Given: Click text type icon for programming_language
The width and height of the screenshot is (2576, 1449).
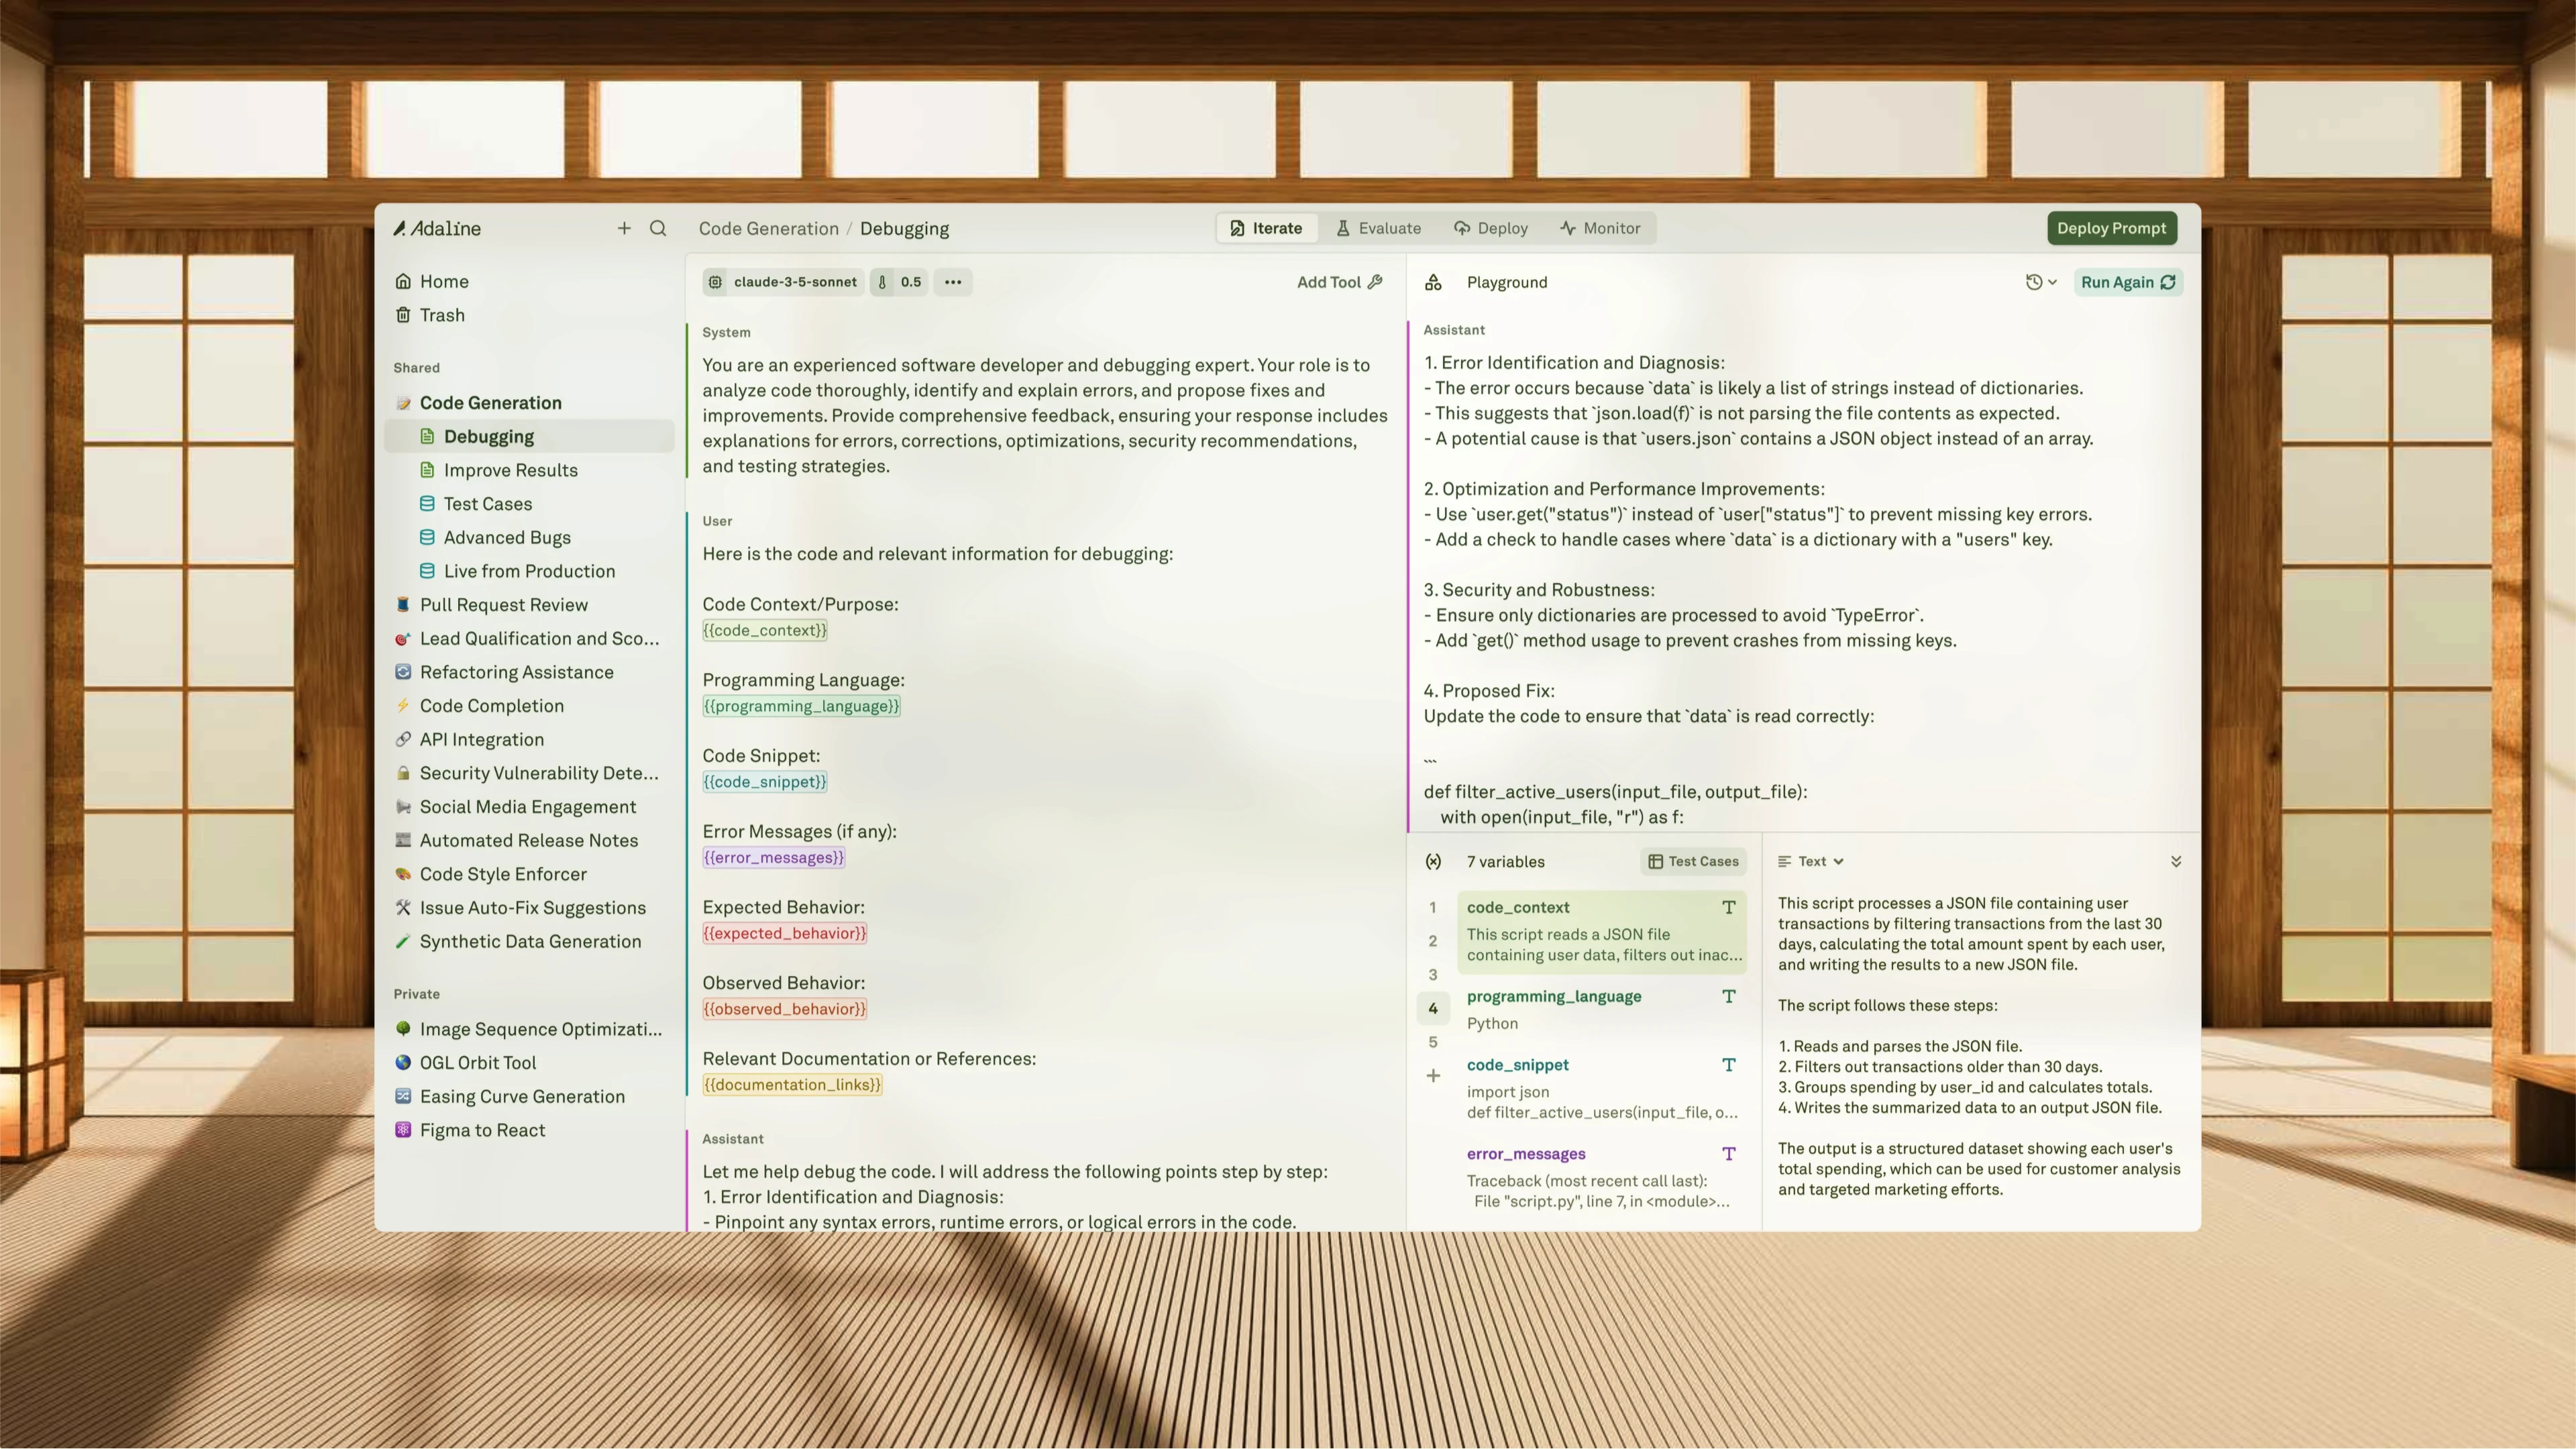Looking at the screenshot, I should coord(1728,996).
